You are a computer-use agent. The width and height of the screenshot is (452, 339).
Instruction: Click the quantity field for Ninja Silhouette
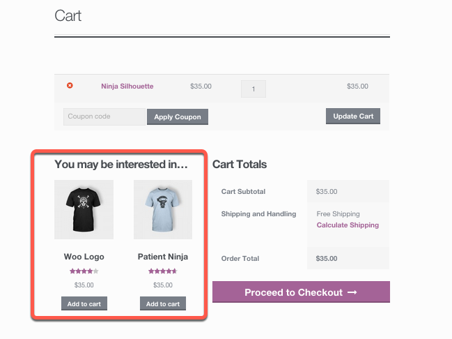pos(254,89)
